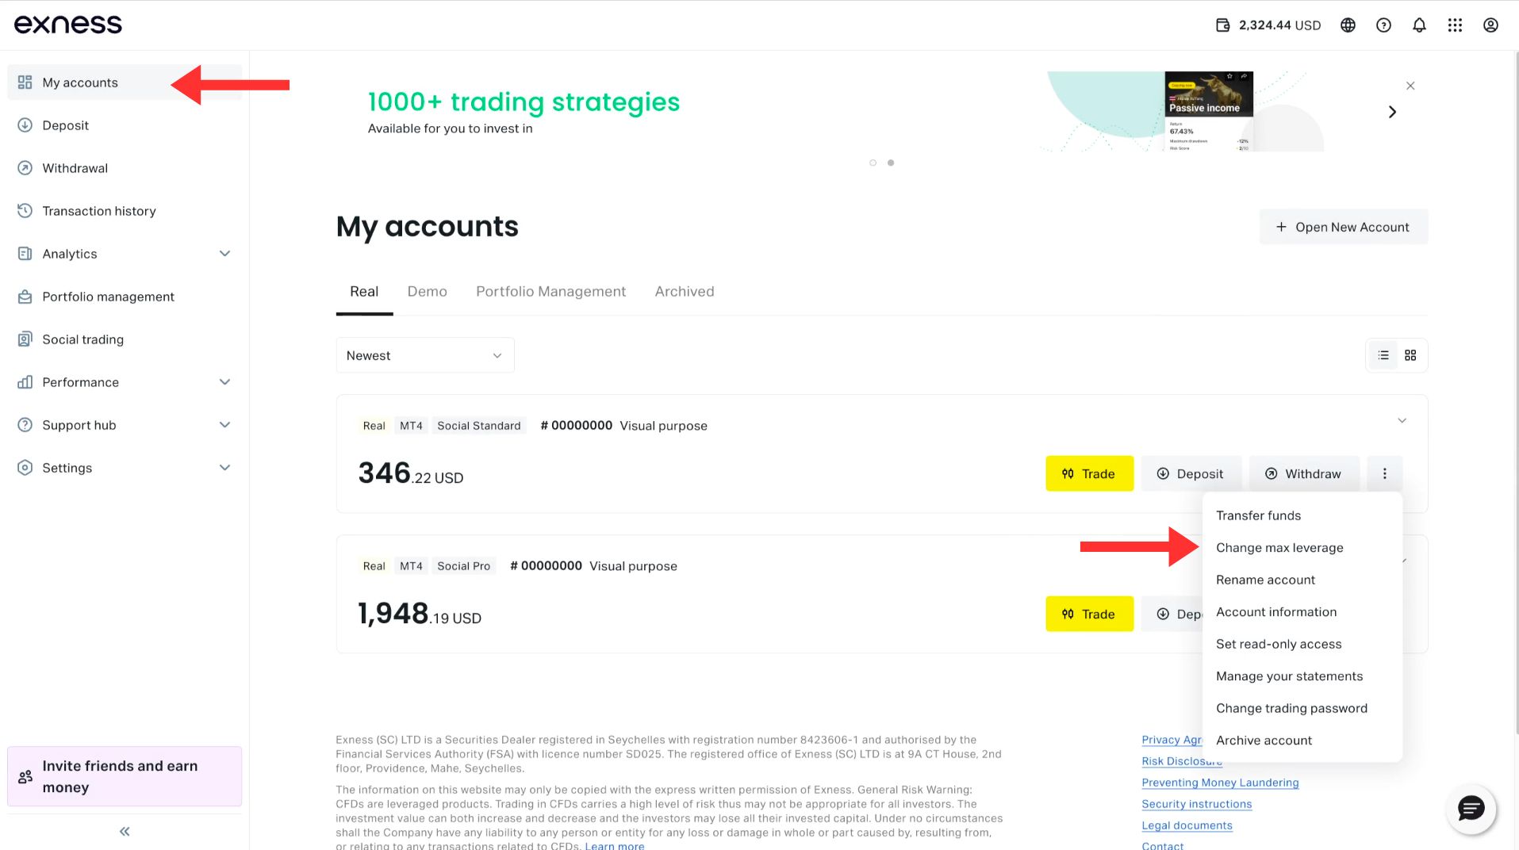Switch to list view layout
This screenshot has height=850, width=1519.
pyautogui.click(x=1383, y=355)
